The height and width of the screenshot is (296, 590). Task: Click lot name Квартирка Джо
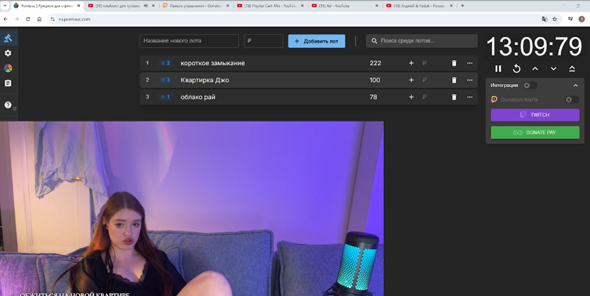pyautogui.click(x=205, y=80)
